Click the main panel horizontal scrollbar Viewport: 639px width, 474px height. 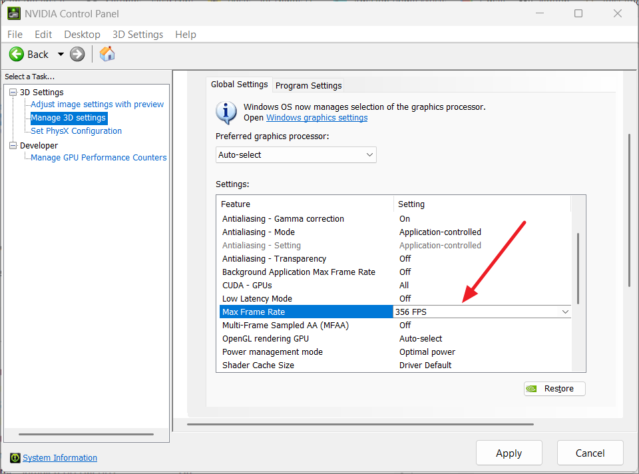point(360,424)
